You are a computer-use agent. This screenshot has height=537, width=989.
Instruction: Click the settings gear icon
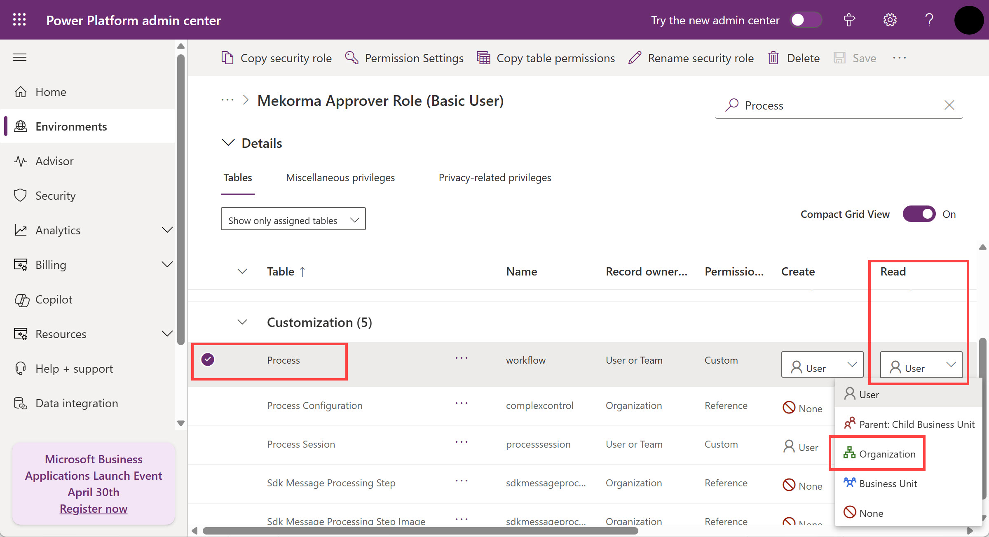[890, 20]
